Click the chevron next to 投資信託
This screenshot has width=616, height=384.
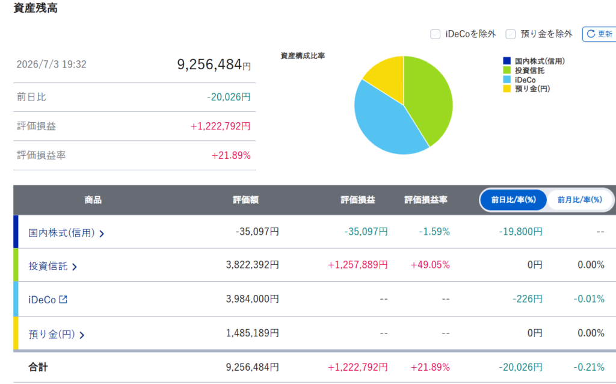[75, 267]
